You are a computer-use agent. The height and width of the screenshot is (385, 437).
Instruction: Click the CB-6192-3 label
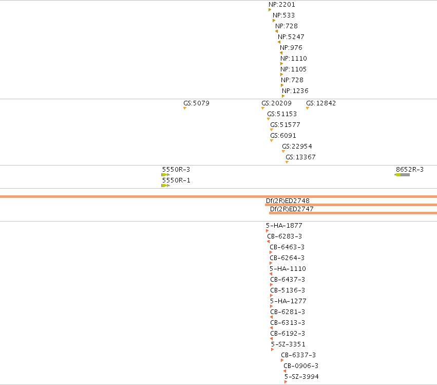288,334
